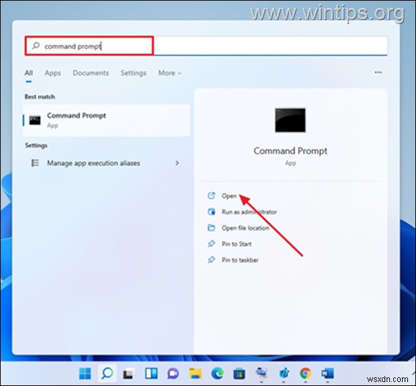The image size is (416, 386).
Task: Open the three-dot options menu
Action: [378, 72]
